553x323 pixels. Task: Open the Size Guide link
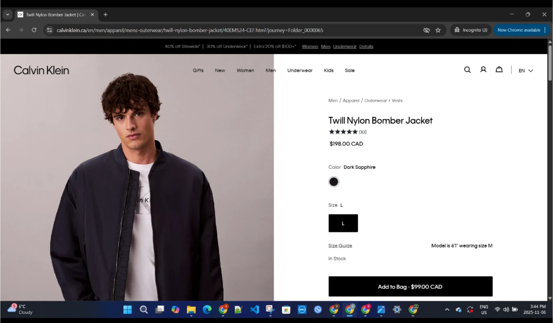click(x=340, y=246)
